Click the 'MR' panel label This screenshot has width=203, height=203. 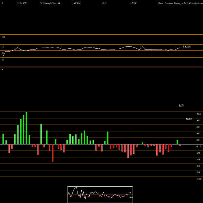181,106
